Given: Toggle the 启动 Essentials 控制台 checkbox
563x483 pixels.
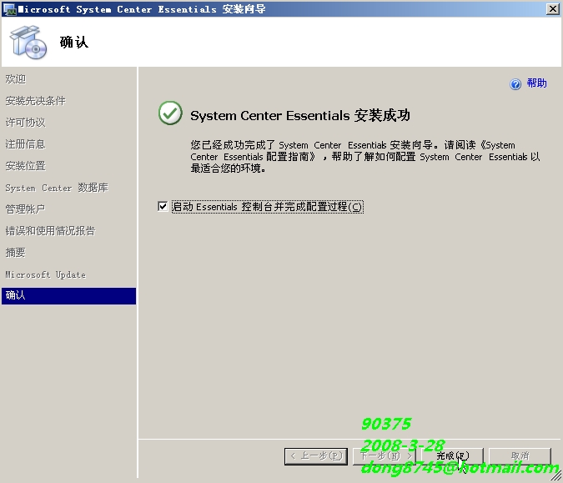Looking at the screenshot, I should click(x=163, y=207).
